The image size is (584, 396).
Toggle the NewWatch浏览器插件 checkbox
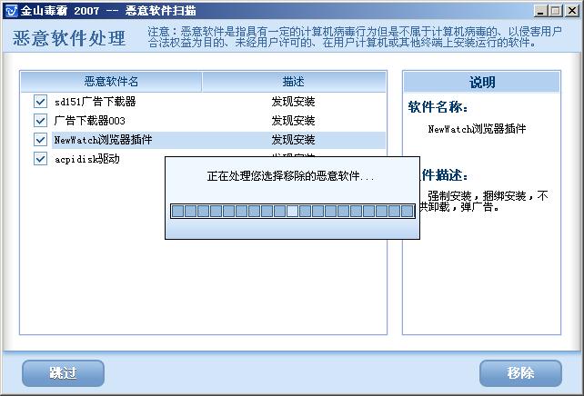[40, 140]
